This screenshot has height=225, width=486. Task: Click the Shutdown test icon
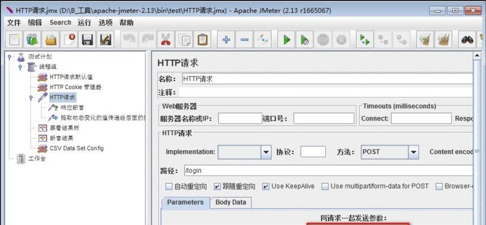[341, 39]
